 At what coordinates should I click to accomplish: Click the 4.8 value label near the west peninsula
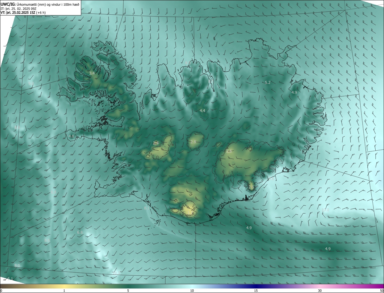point(71,136)
